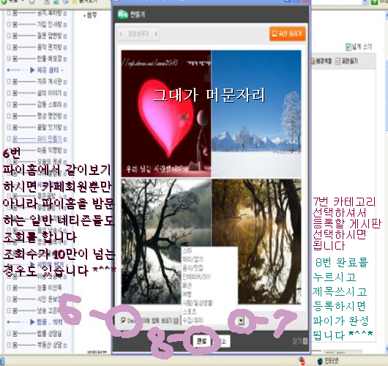Select the red heart photo thumbnail
Viewport: 388px width, 366px height.
pyautogui.click(x=166, y=113)
